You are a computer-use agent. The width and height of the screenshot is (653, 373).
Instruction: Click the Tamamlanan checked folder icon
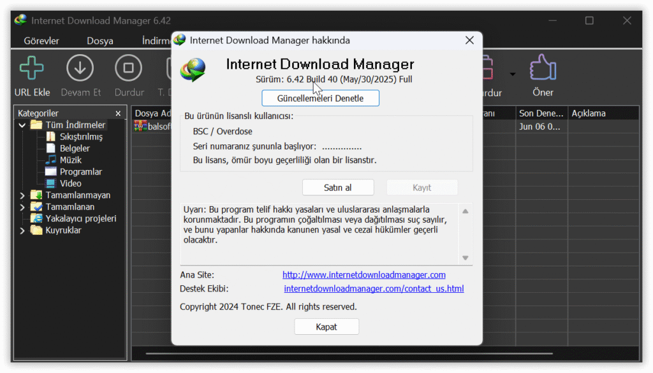pos(36,207)
